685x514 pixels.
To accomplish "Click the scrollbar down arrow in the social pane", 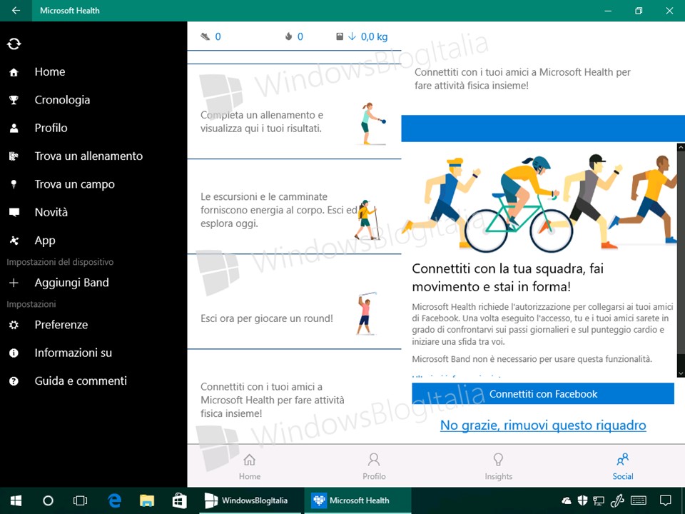I will pyautogui.click(x=681, y=373).
